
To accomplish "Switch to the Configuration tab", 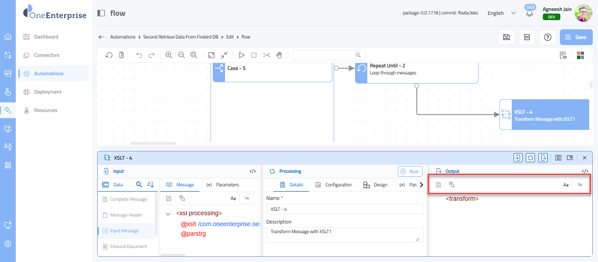I will (x=334, y=185).
